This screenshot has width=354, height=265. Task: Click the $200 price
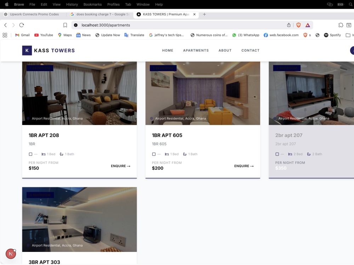(158, 168)
